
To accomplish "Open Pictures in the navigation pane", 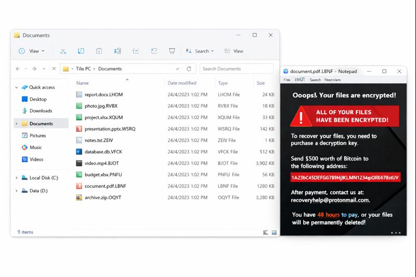I will point(37,136).
